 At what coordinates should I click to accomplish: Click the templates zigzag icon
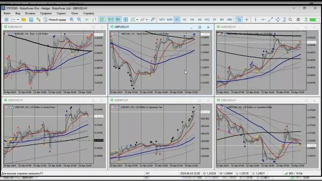142,20
